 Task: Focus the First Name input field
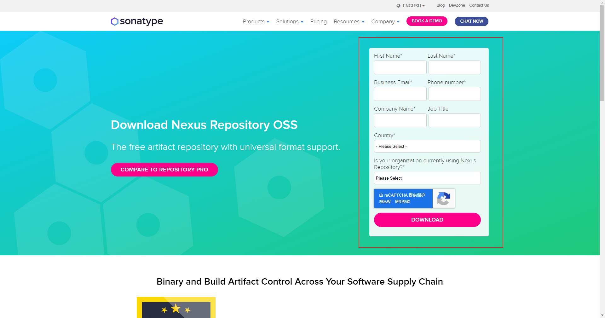tap(400, 67)
